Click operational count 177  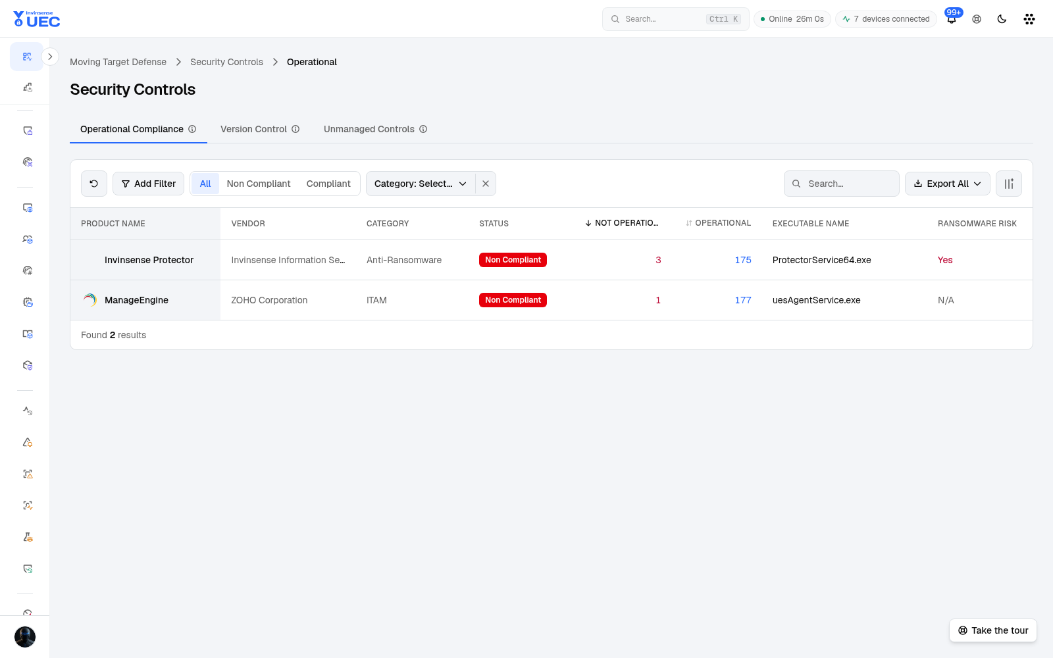(743, 300)
